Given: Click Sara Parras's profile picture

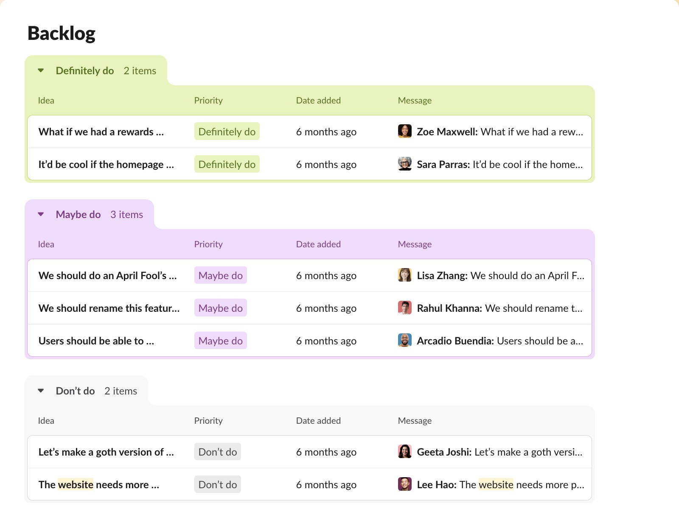Looking at the screenshot, I should 404,164.
